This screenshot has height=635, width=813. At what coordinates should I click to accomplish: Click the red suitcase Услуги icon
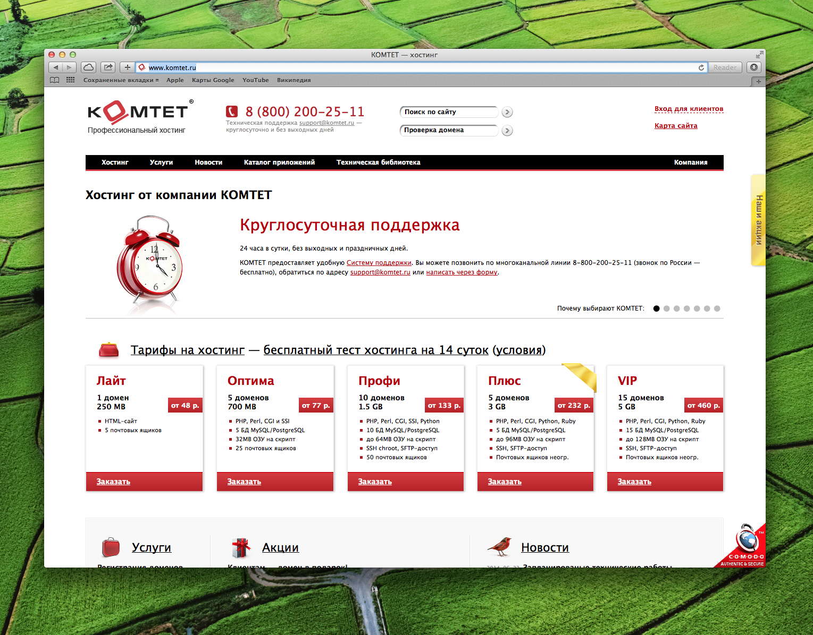[111, 547]
